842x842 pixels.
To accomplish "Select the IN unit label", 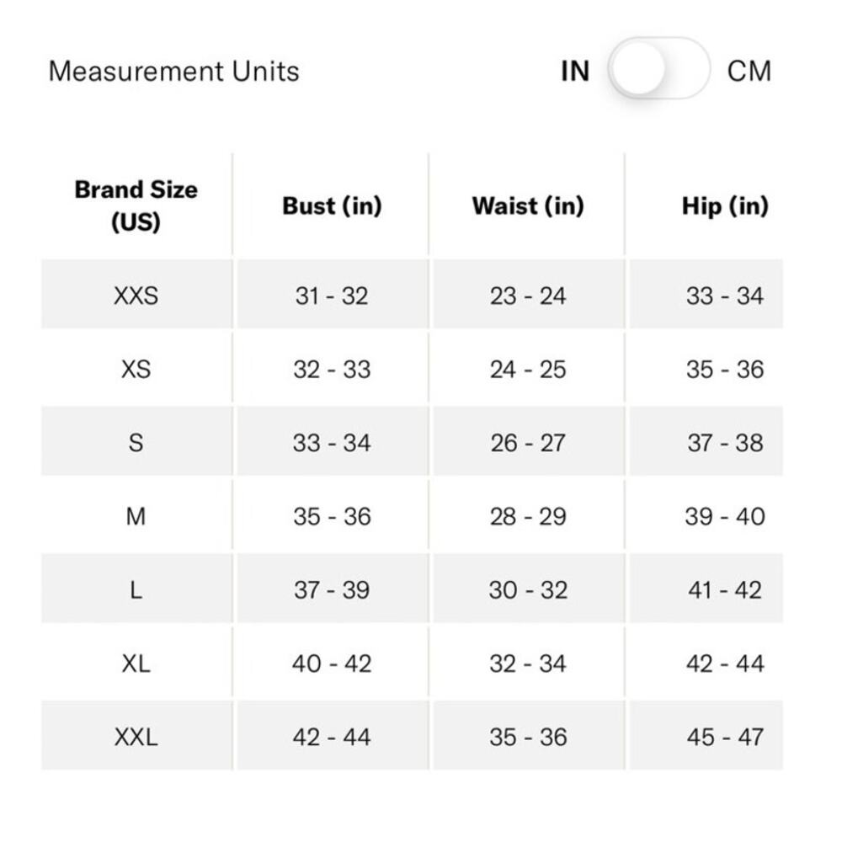I will click(x=574, y=71).
